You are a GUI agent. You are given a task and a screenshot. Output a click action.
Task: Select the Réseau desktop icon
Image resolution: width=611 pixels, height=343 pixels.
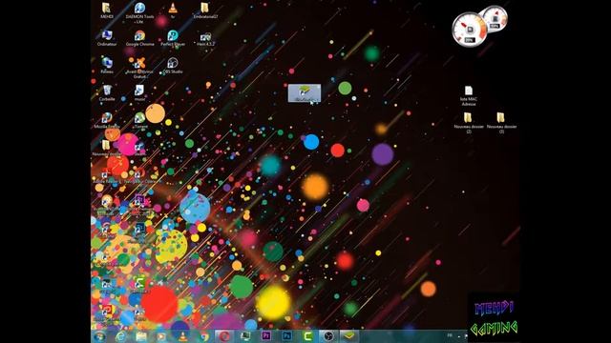[x=107, y=66]
